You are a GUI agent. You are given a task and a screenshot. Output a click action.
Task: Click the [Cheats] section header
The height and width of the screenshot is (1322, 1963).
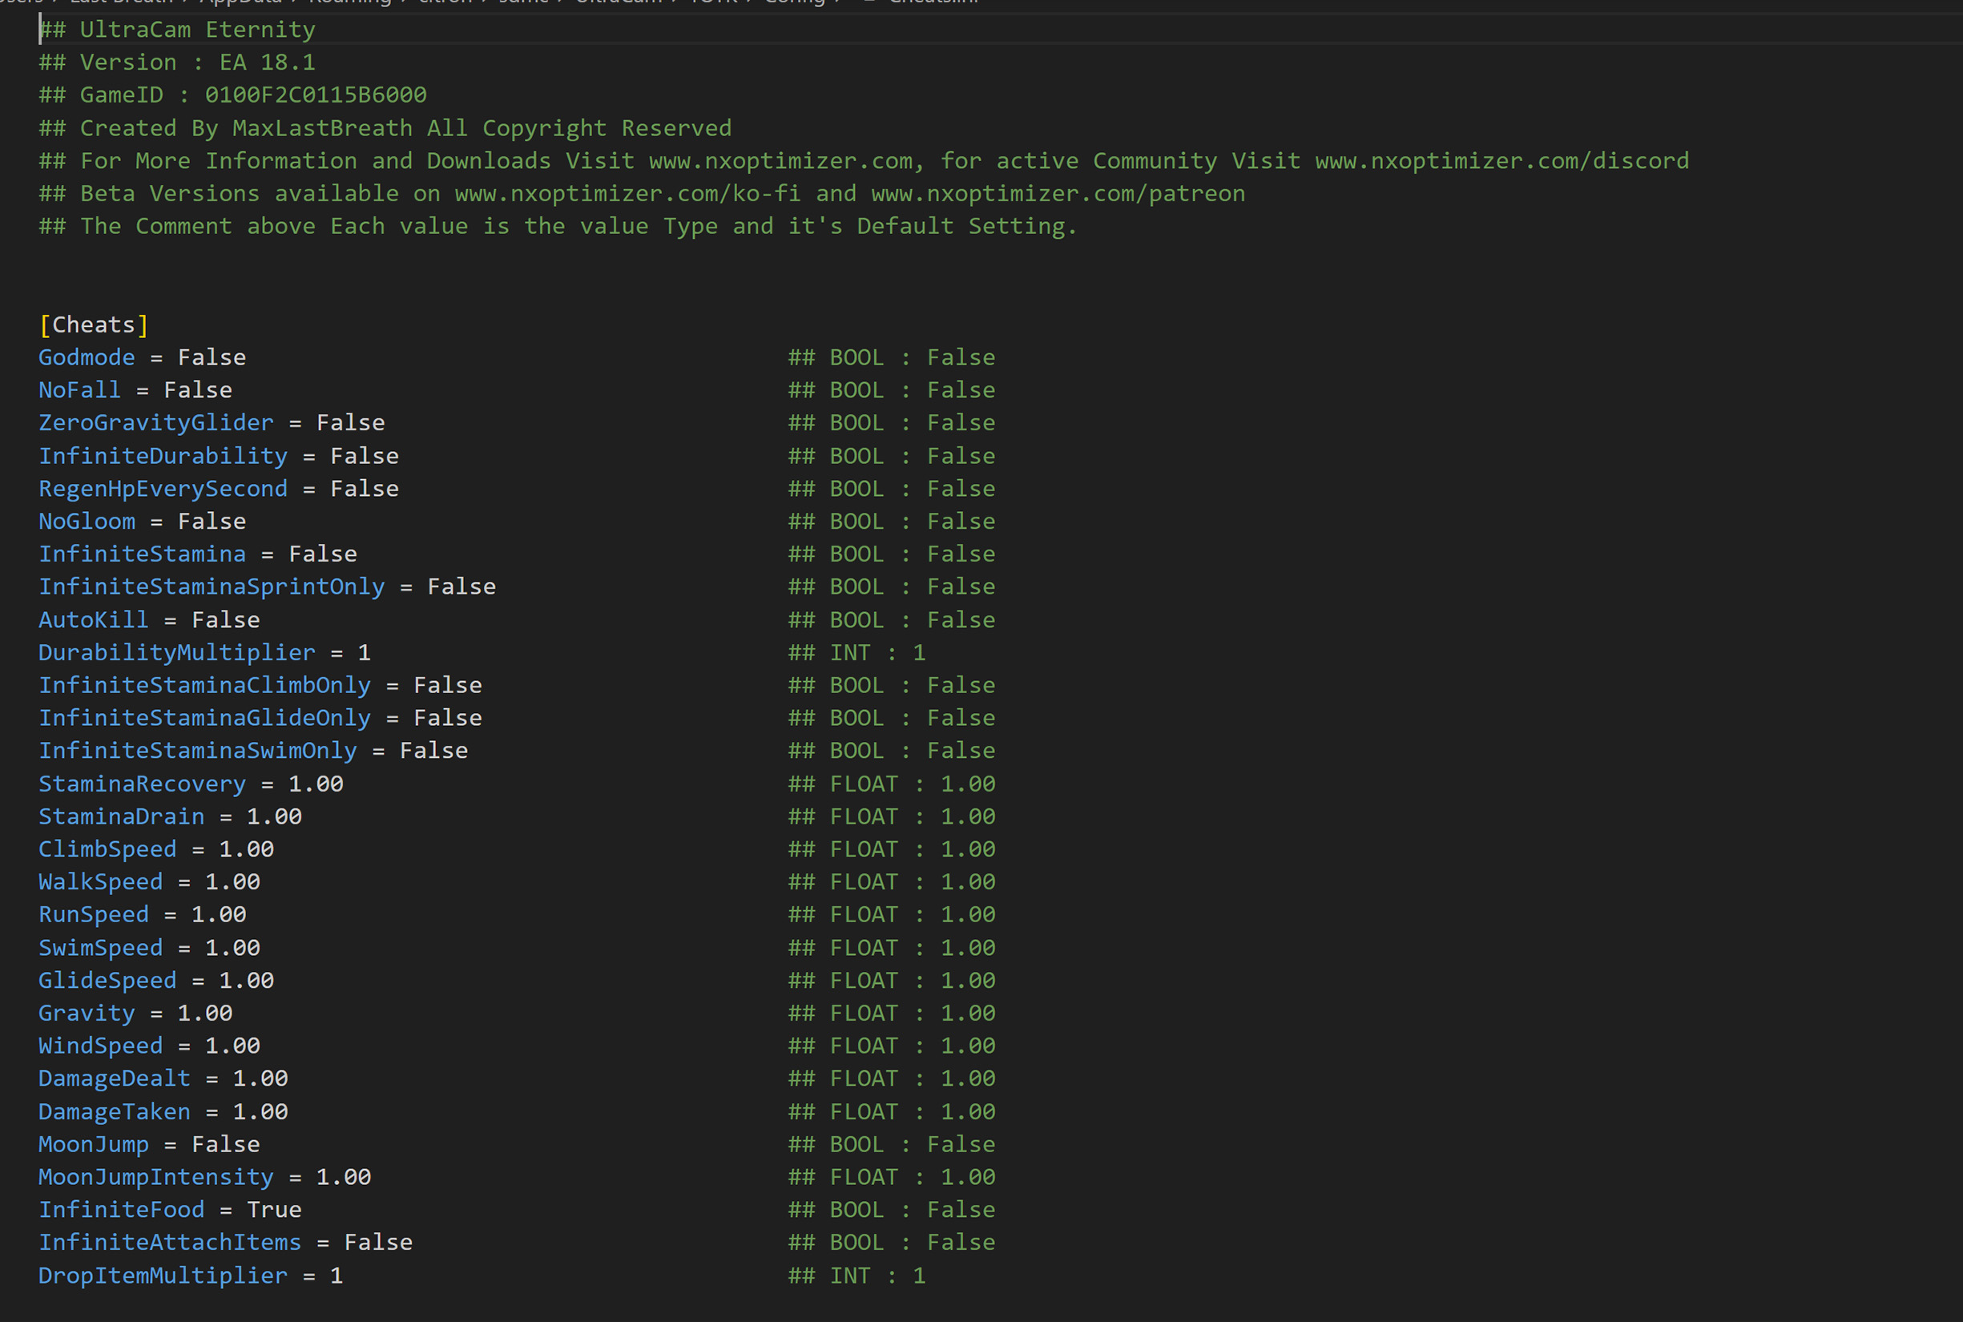[x=94, y=324]
